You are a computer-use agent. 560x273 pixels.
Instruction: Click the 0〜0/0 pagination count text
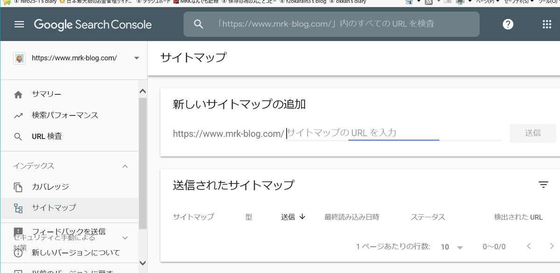point(494,247)
